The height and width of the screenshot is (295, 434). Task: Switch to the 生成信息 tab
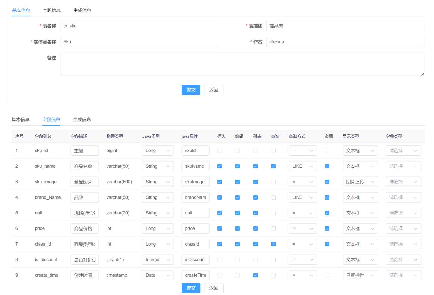(82, 10)
